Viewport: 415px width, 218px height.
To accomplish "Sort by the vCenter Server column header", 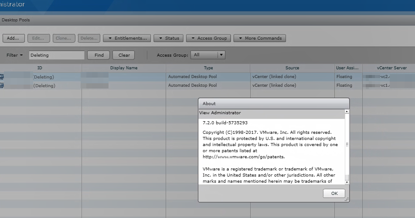I will point(391,68).
